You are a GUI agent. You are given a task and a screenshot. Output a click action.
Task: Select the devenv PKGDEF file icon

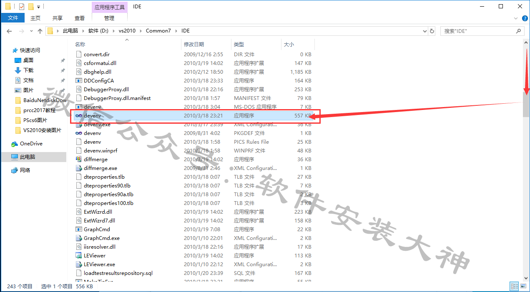[x=78, y=133]
